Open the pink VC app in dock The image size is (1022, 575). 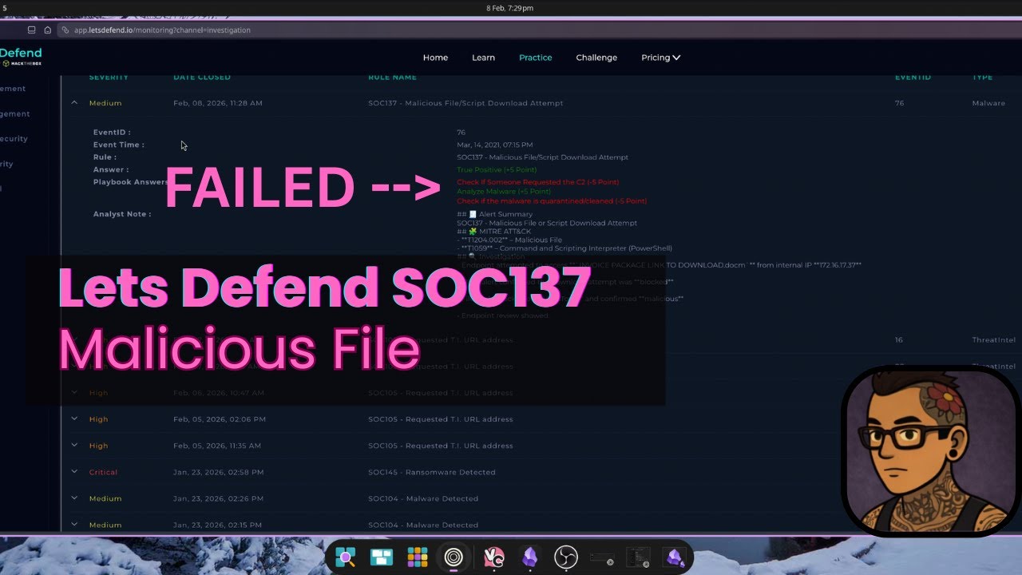tap(493, 557)
